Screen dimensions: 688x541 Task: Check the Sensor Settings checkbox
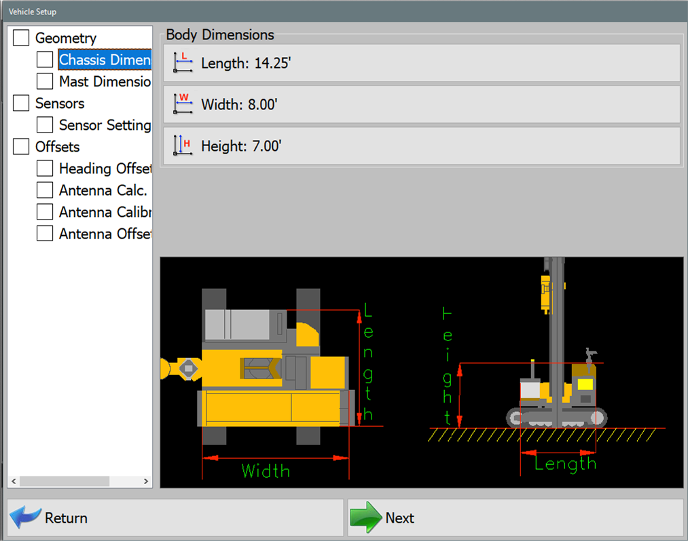coord(44,125)
